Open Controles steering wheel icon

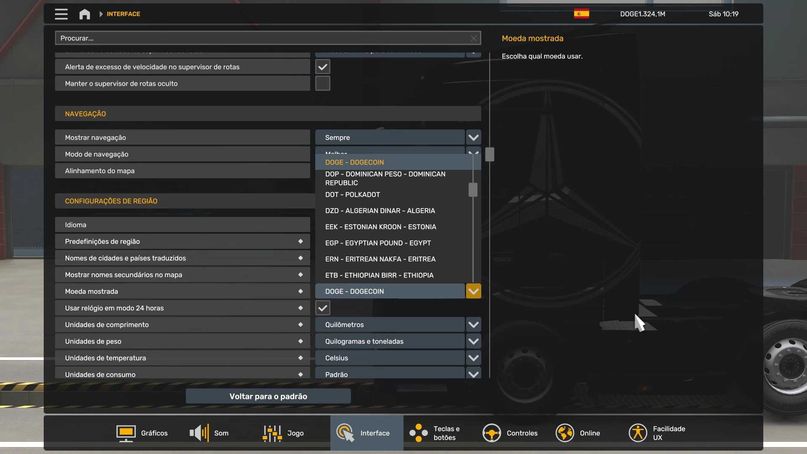491,433
